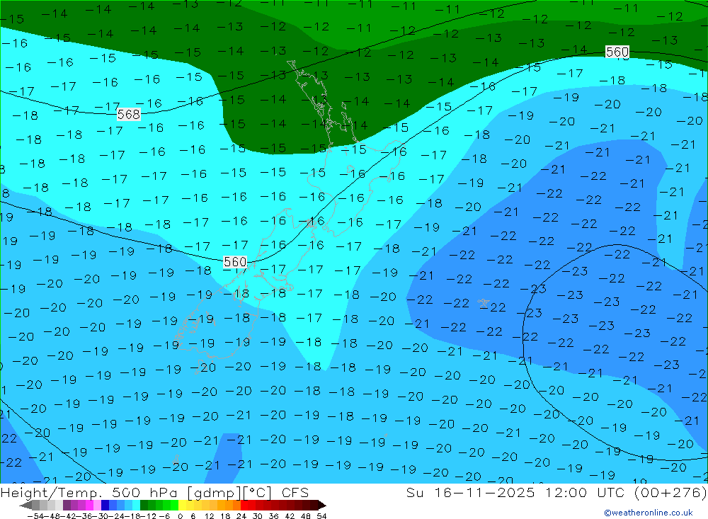Image resolution: width=708 pixels, height=519 pixels.
Task: Click the 568 contour label
Action: pos(129,114)
